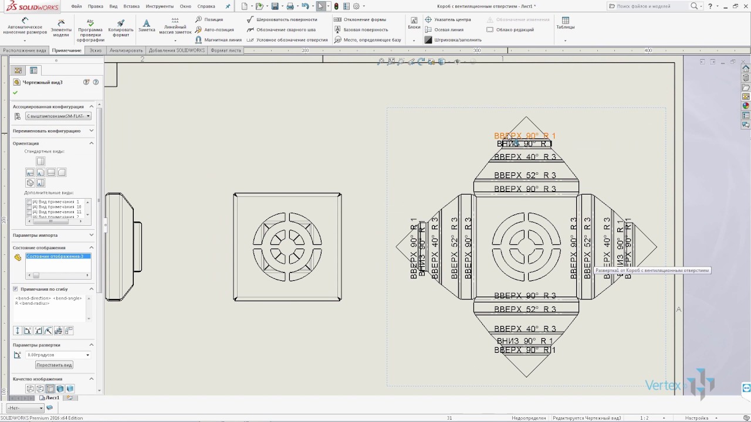Run Программа проверки орфографии
751x422 pixels.
(90, 29)
